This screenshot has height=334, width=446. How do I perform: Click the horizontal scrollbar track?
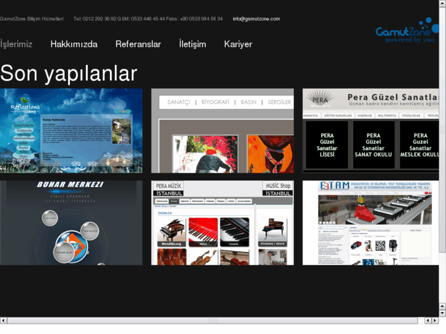(212, 321)
